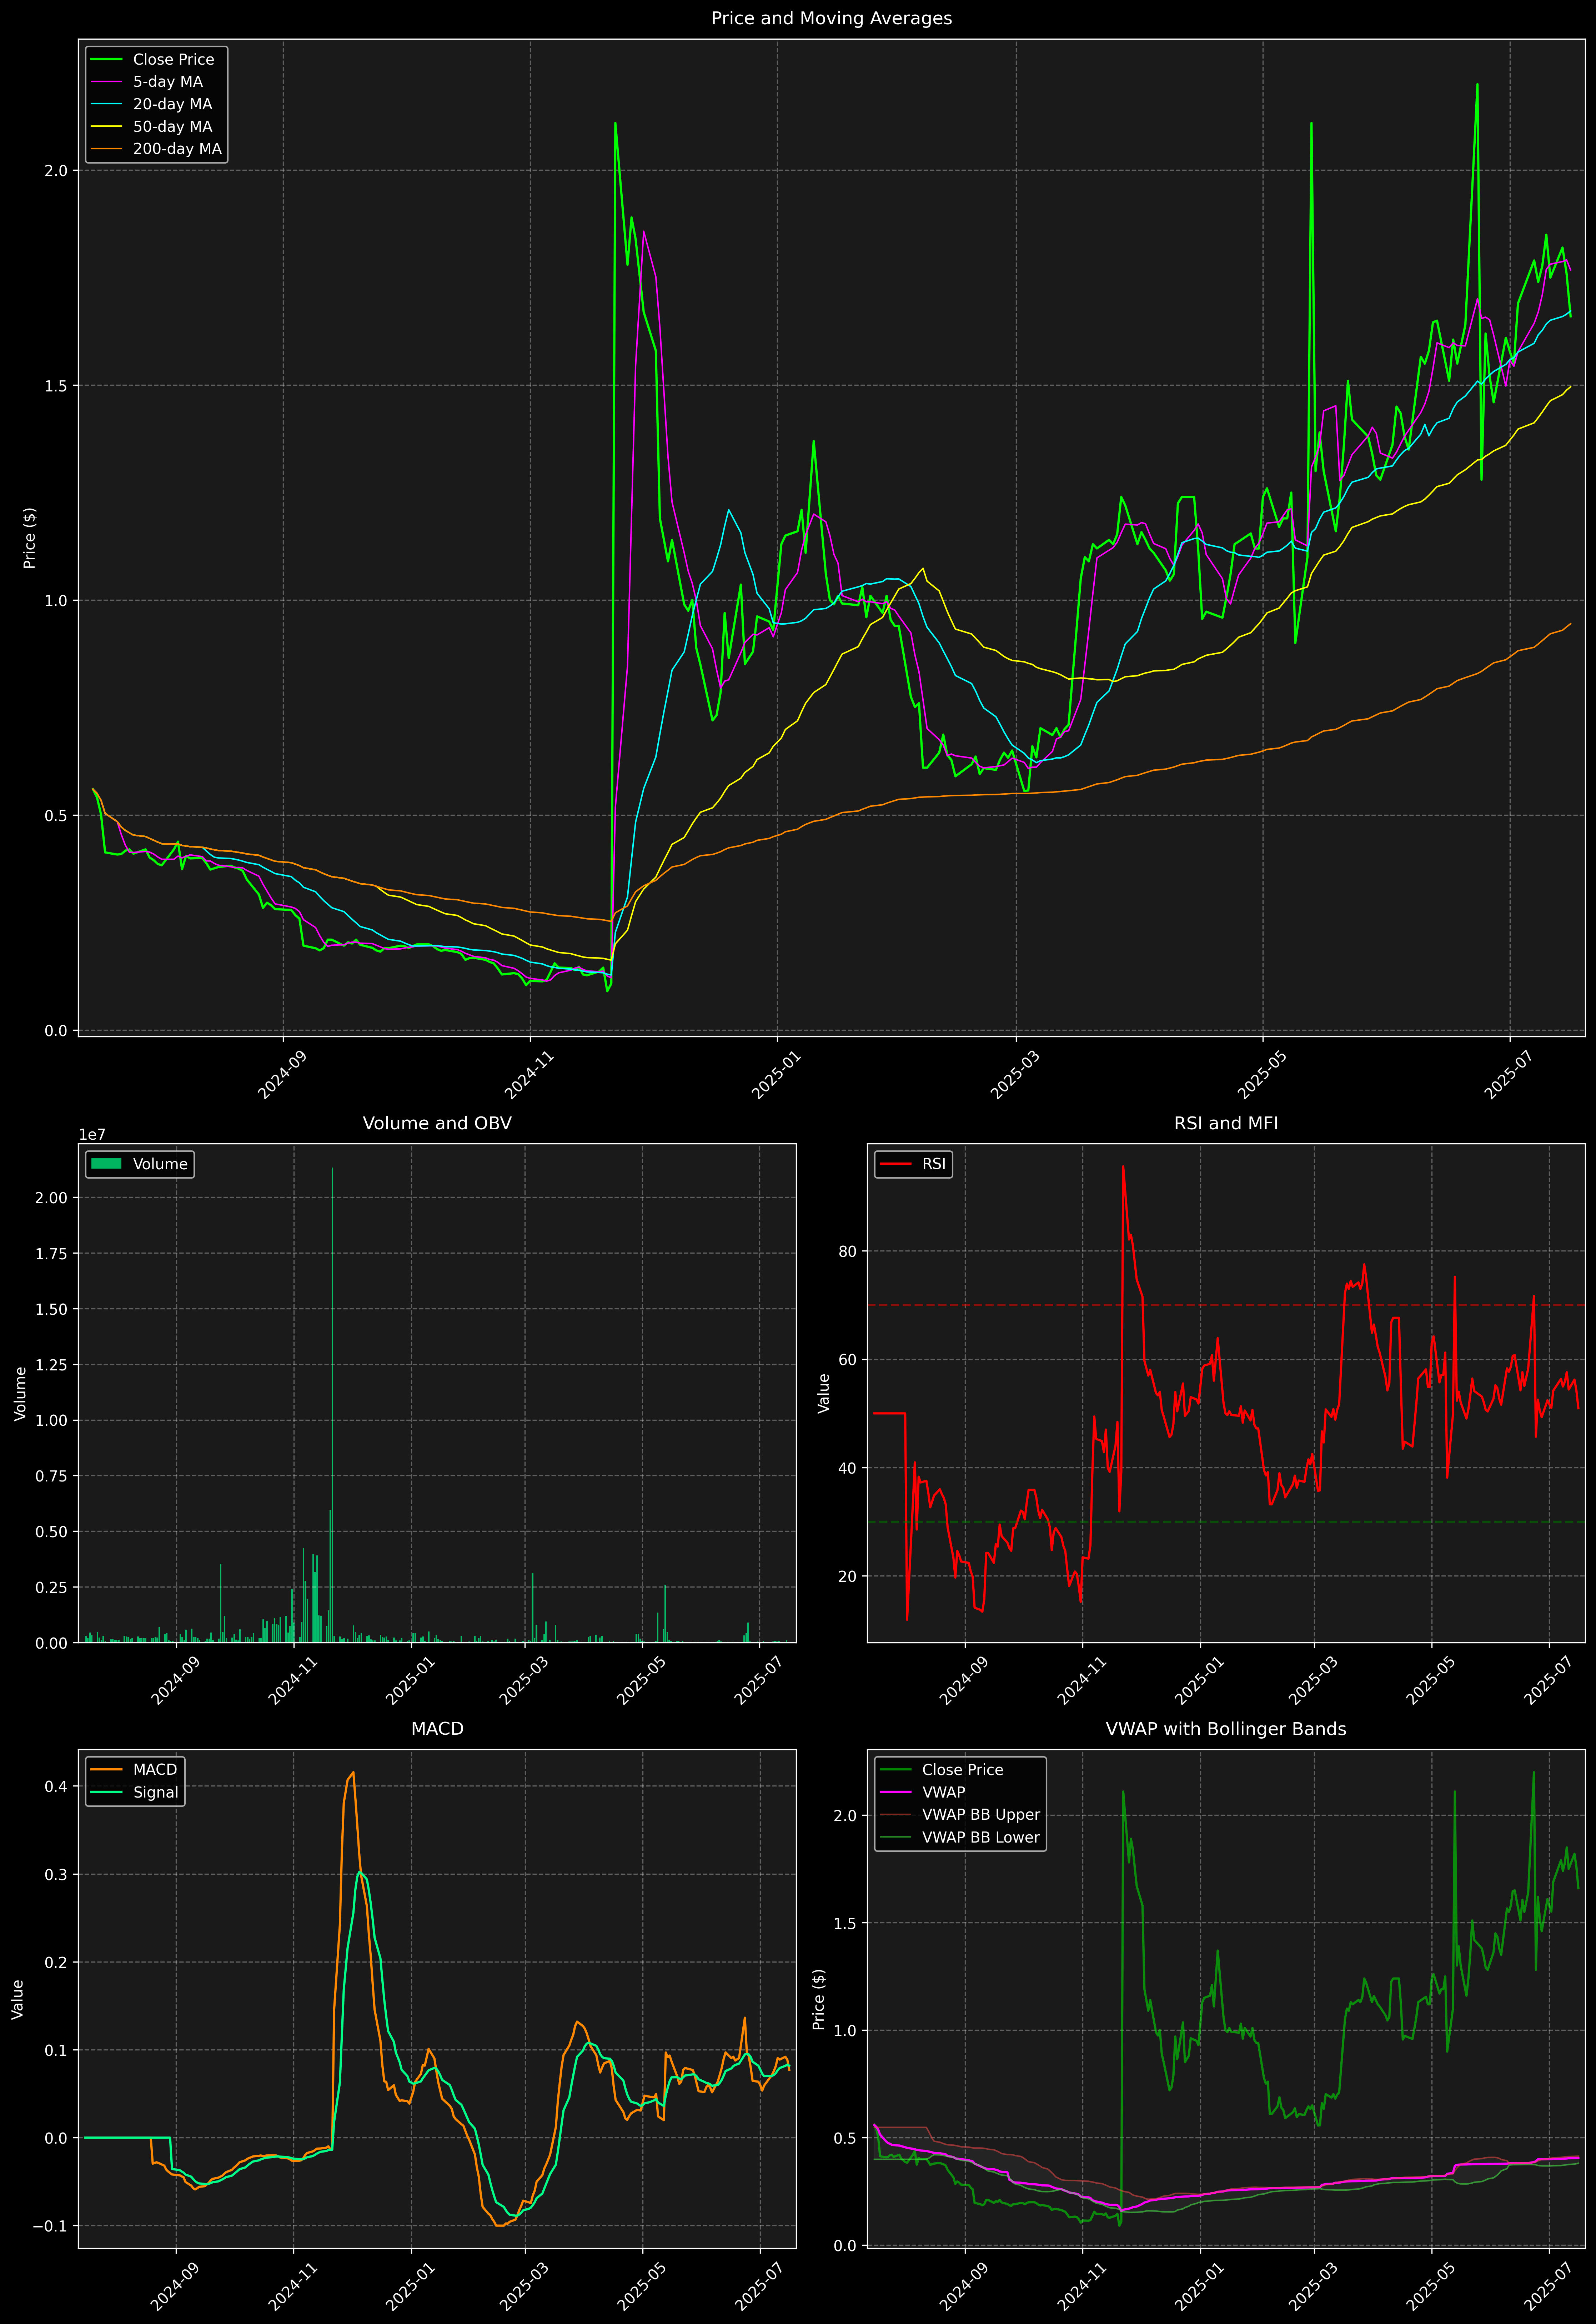Click the '2024-11' date tick on the top chart
The width and height of the screenshot is (1596, 2324).
[x=529, y=1075]
